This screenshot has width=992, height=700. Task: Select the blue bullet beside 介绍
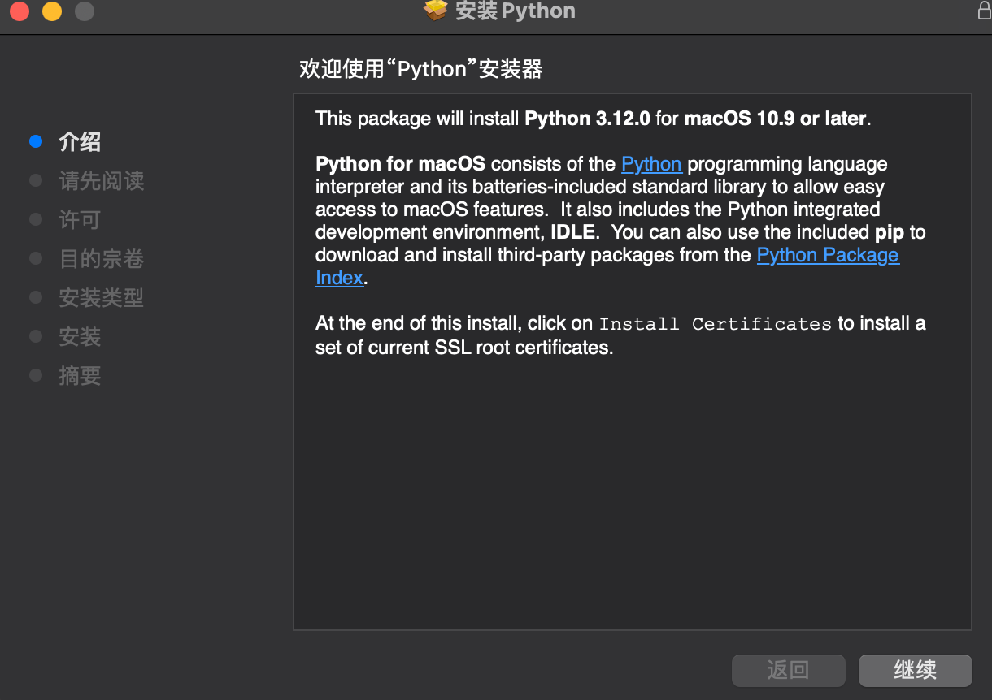[x=35, y=141]
